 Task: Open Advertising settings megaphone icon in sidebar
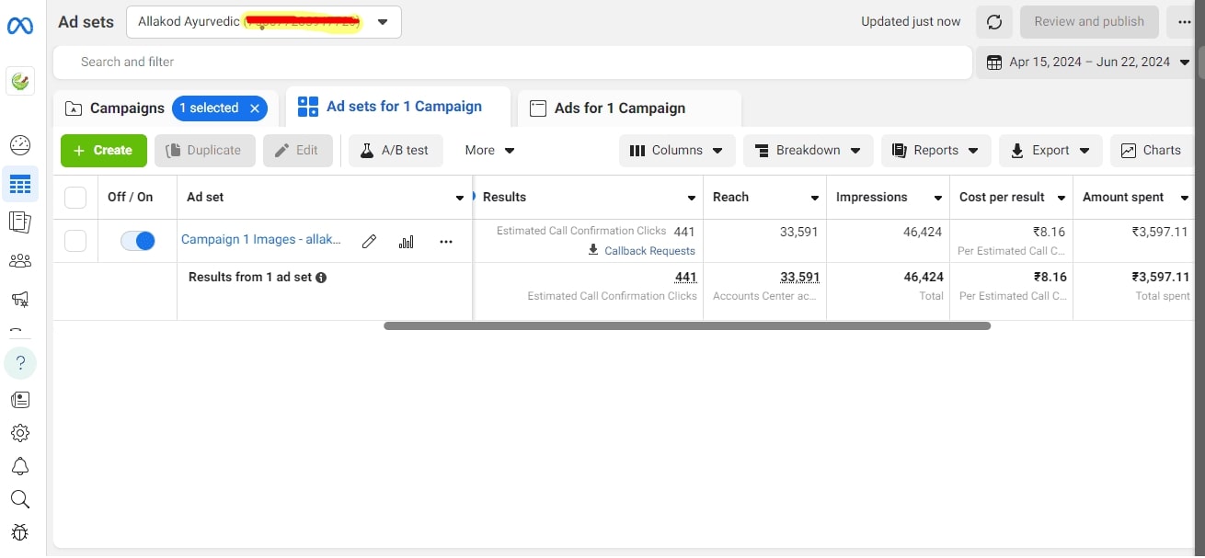pos(20,299)
